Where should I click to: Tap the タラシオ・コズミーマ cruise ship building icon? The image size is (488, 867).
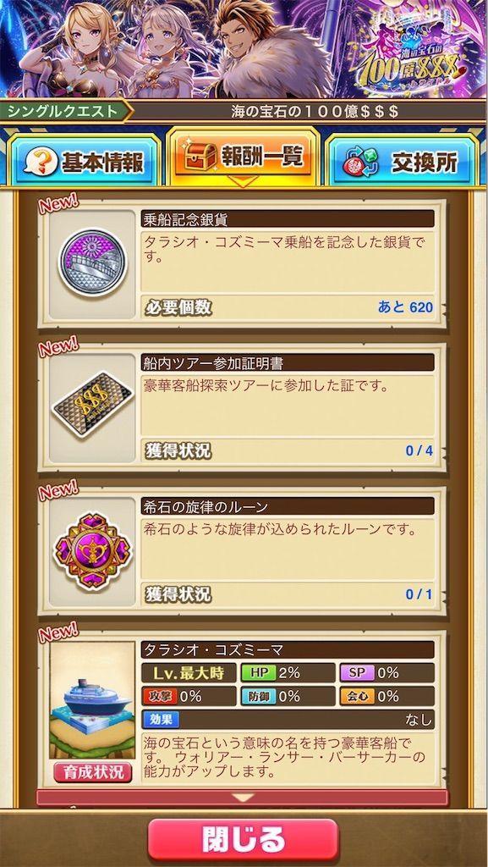tap(92, 700)
